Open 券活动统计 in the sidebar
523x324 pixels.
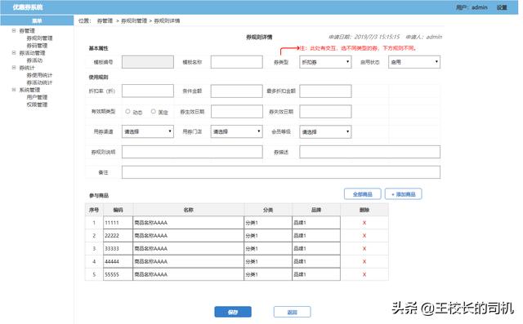39,82
